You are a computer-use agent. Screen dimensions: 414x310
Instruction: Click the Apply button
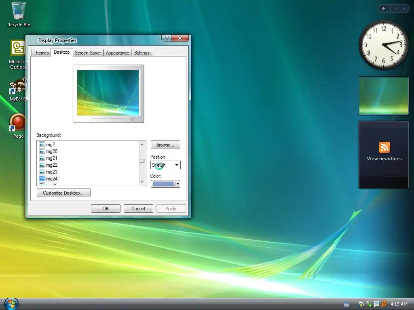pos(171,209)
